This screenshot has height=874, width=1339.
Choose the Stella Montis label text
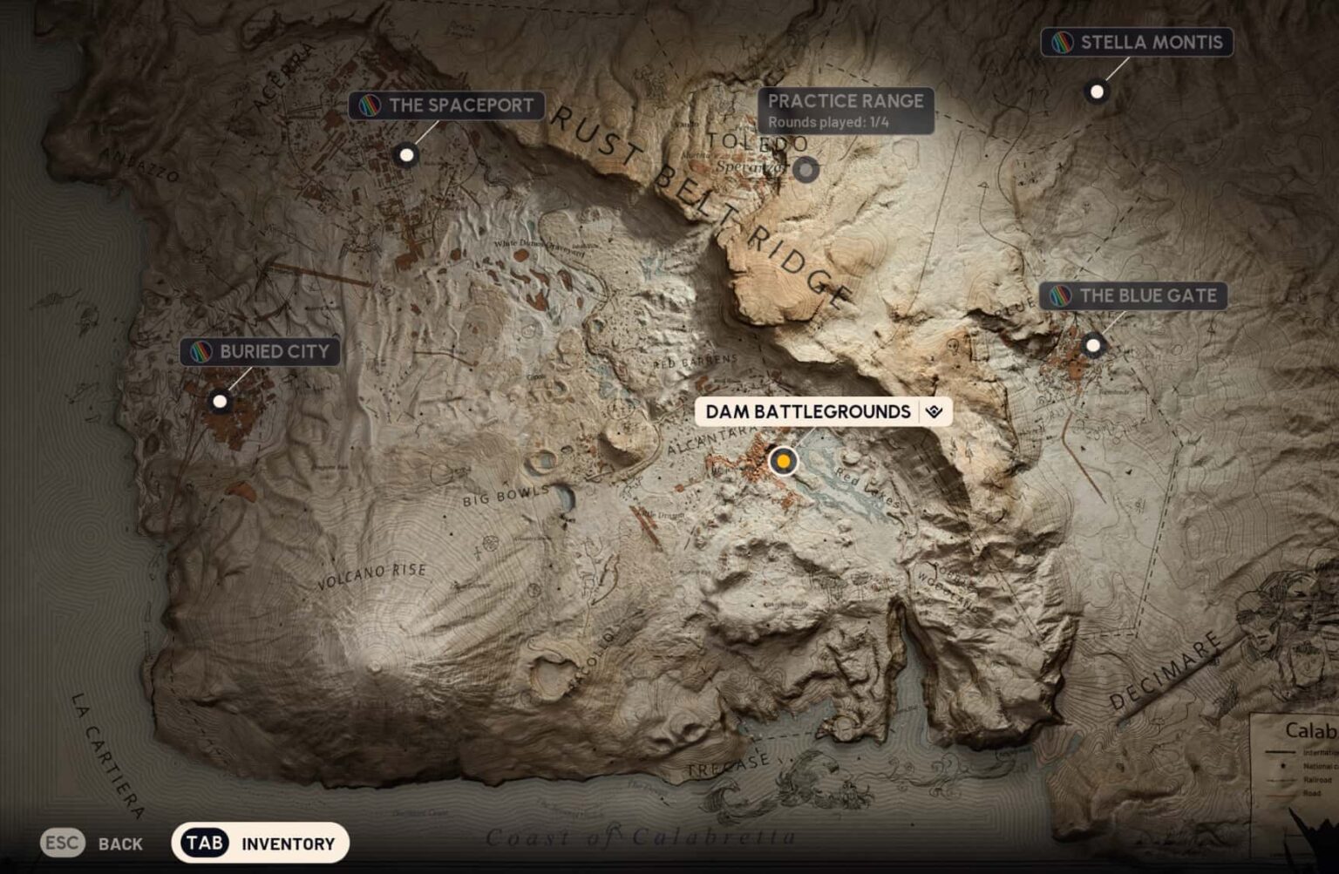click(1151, 42)
